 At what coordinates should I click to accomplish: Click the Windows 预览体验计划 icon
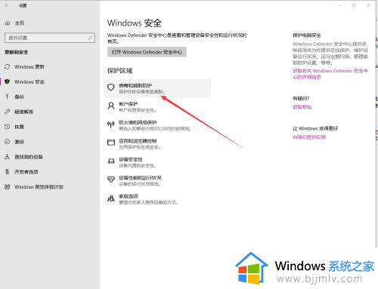8,187
